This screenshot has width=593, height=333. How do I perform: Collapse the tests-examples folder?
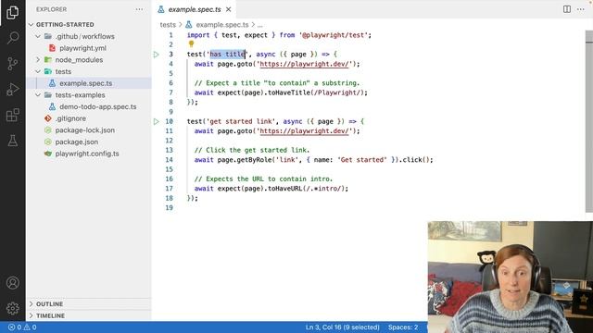[38, 94]
